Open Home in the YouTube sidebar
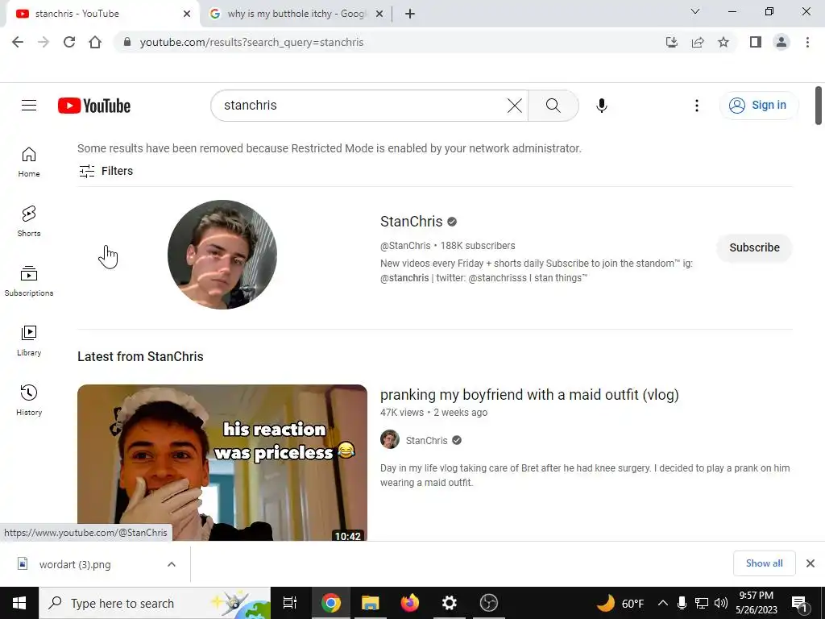 pos(29,161)
